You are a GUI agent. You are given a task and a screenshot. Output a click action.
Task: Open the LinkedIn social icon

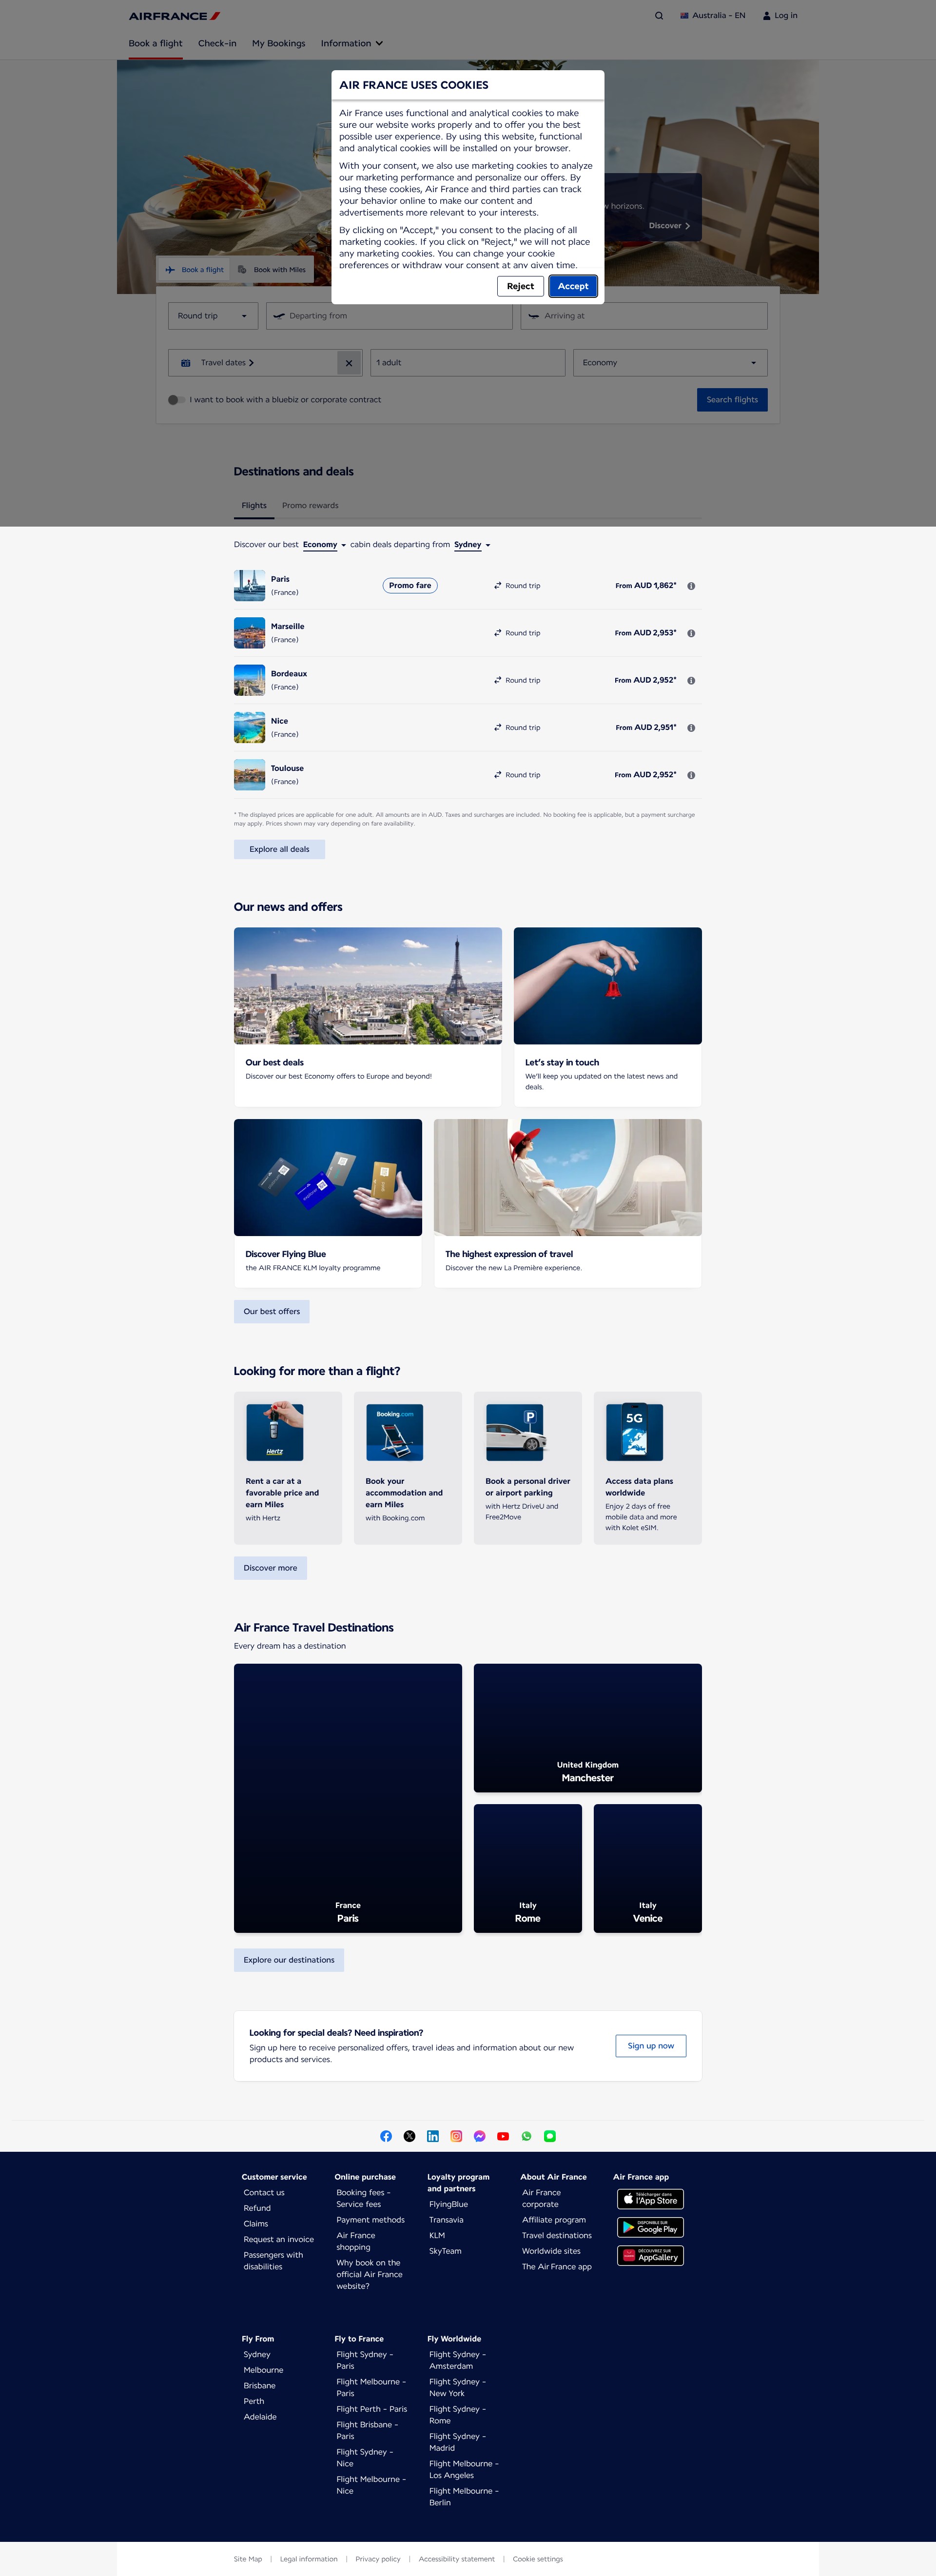[x=433, y=2136]
